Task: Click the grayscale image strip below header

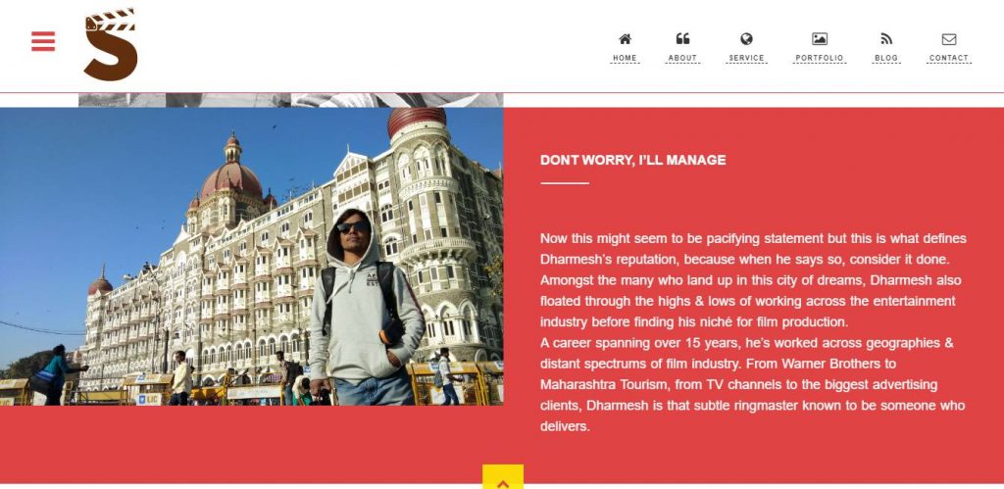Action: click(290, 100)
